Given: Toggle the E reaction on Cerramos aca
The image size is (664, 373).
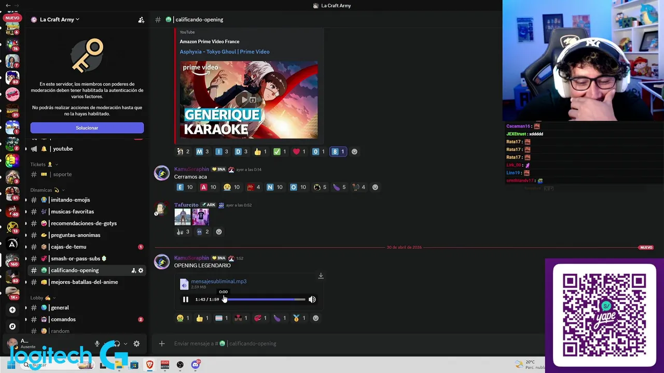Looking at the screenshot, I should (x=185, y=187).
